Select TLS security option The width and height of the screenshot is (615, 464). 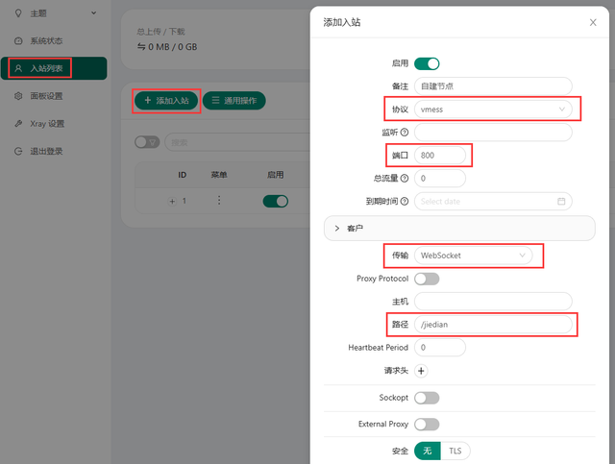coord(455,451)
